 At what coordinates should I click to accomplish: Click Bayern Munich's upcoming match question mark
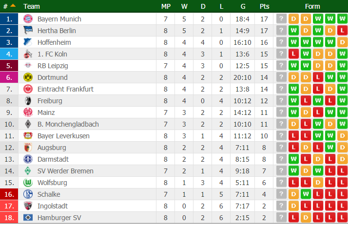tap(281, 19)
